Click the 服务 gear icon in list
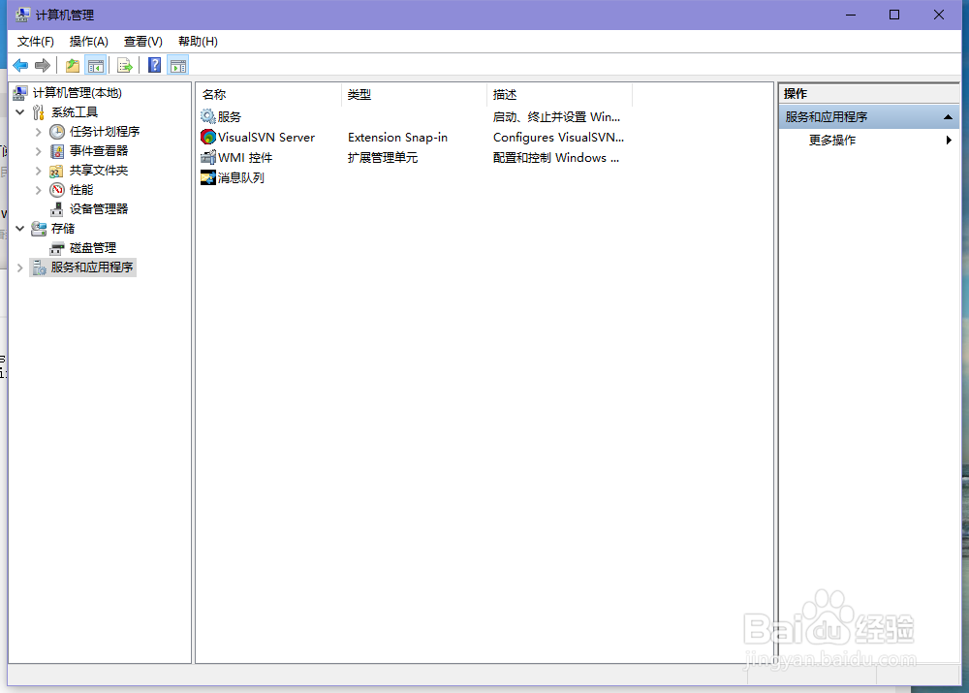This screenshot has height=693, width=969. [207, 116]
